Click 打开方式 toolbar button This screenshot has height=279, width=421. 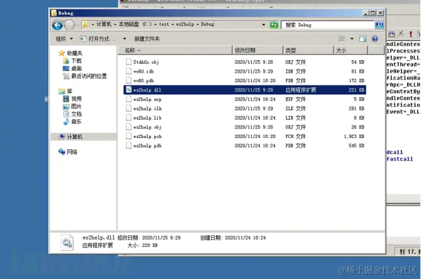pyautogui.click(x=98, y=39)
